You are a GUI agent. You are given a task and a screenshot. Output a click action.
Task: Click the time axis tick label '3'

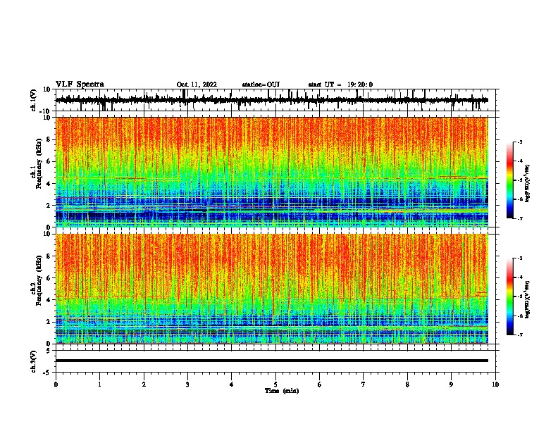coord(187,385)
